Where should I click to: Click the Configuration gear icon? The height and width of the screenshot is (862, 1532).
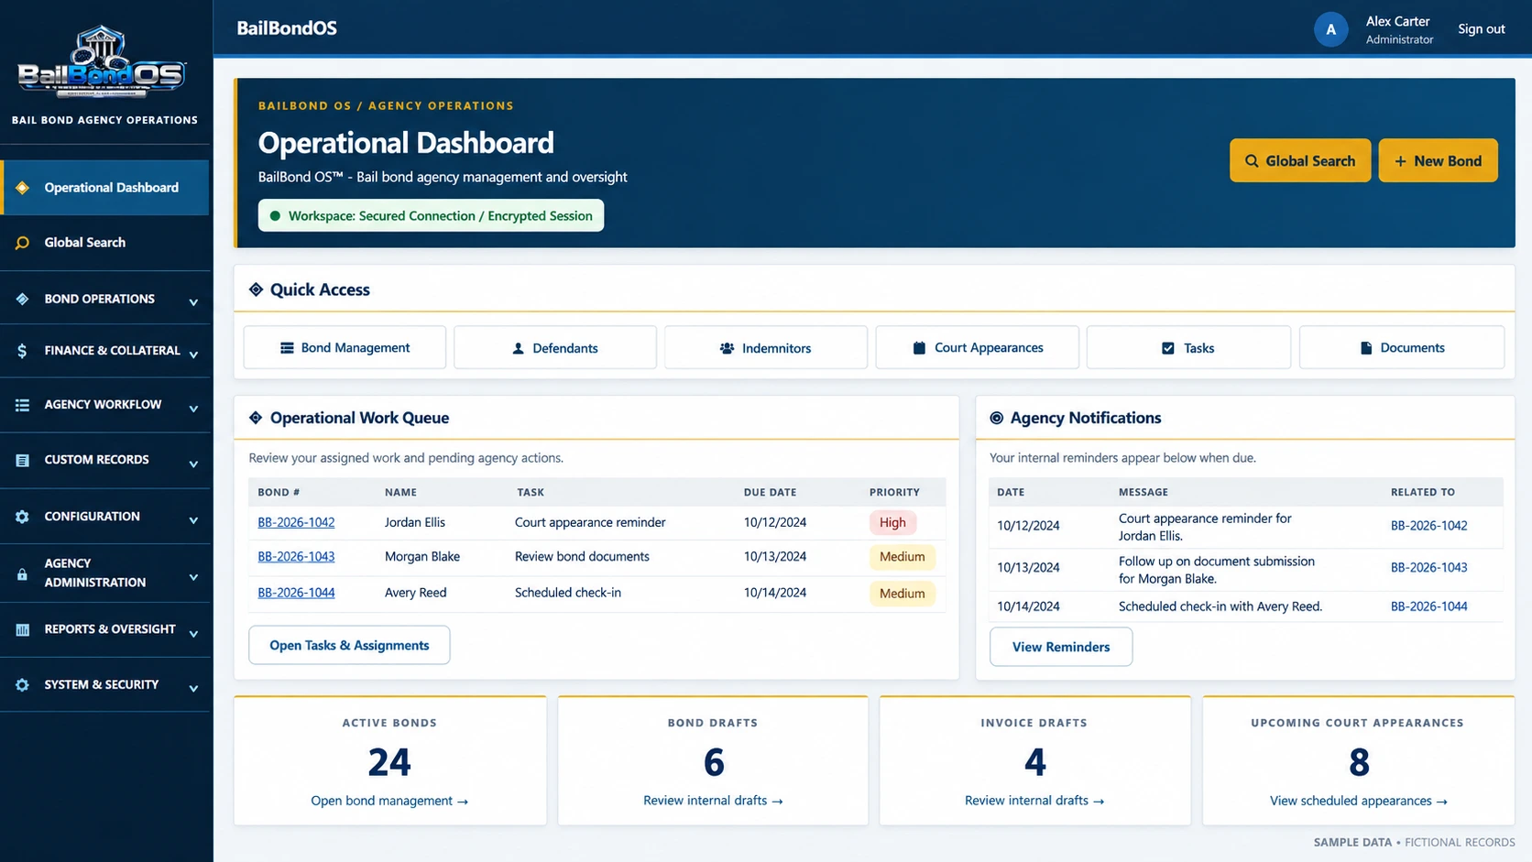[23, 517]
